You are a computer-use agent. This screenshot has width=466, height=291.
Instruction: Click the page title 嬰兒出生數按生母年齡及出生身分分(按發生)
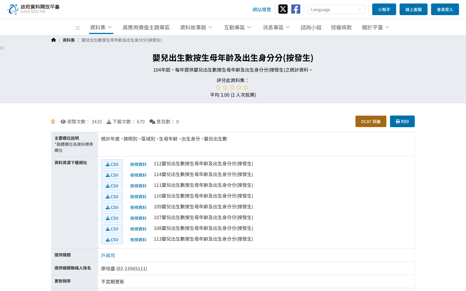click(233, 58)
